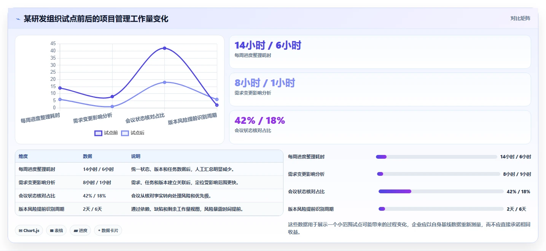Image resolution: width=546 pixels, height=251 pixels.
Task: Click 需求变更影响分析 progress bar
Action: (438, 174)
